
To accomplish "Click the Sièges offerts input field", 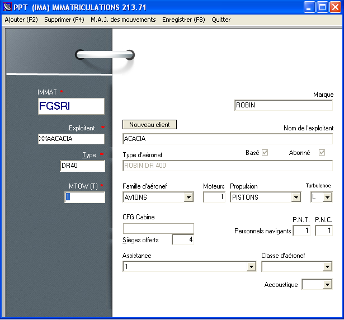I will [x=182, y=240].
